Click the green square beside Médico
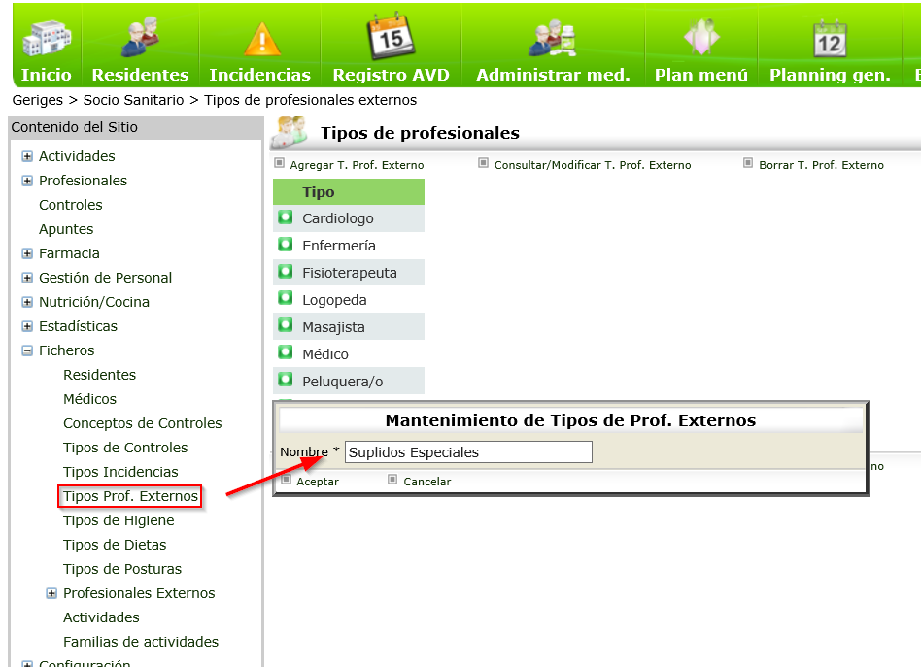 tap(285, 353)
